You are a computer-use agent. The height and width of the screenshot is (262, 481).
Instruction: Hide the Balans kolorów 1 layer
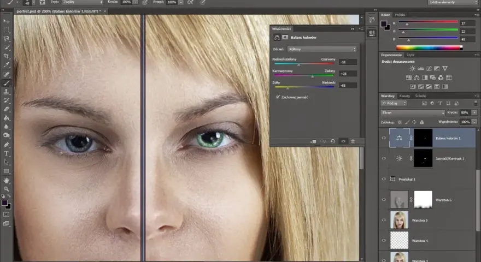pyautogui.click(x=384, y=138)
